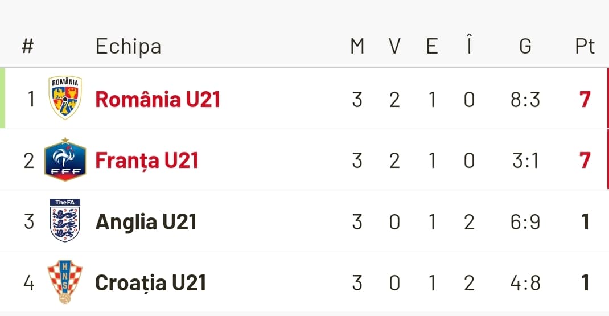Click the # rank column header
This screenshot has height=316, width=609.
coord(28,46)
